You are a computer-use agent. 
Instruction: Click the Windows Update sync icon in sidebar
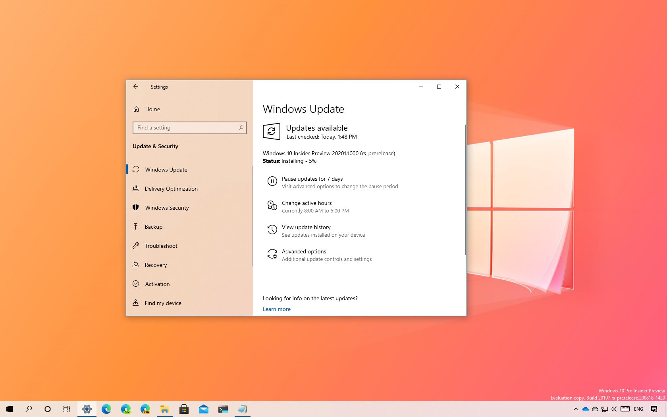136,170
